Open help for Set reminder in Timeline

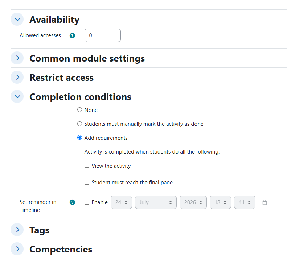(72, 202)
